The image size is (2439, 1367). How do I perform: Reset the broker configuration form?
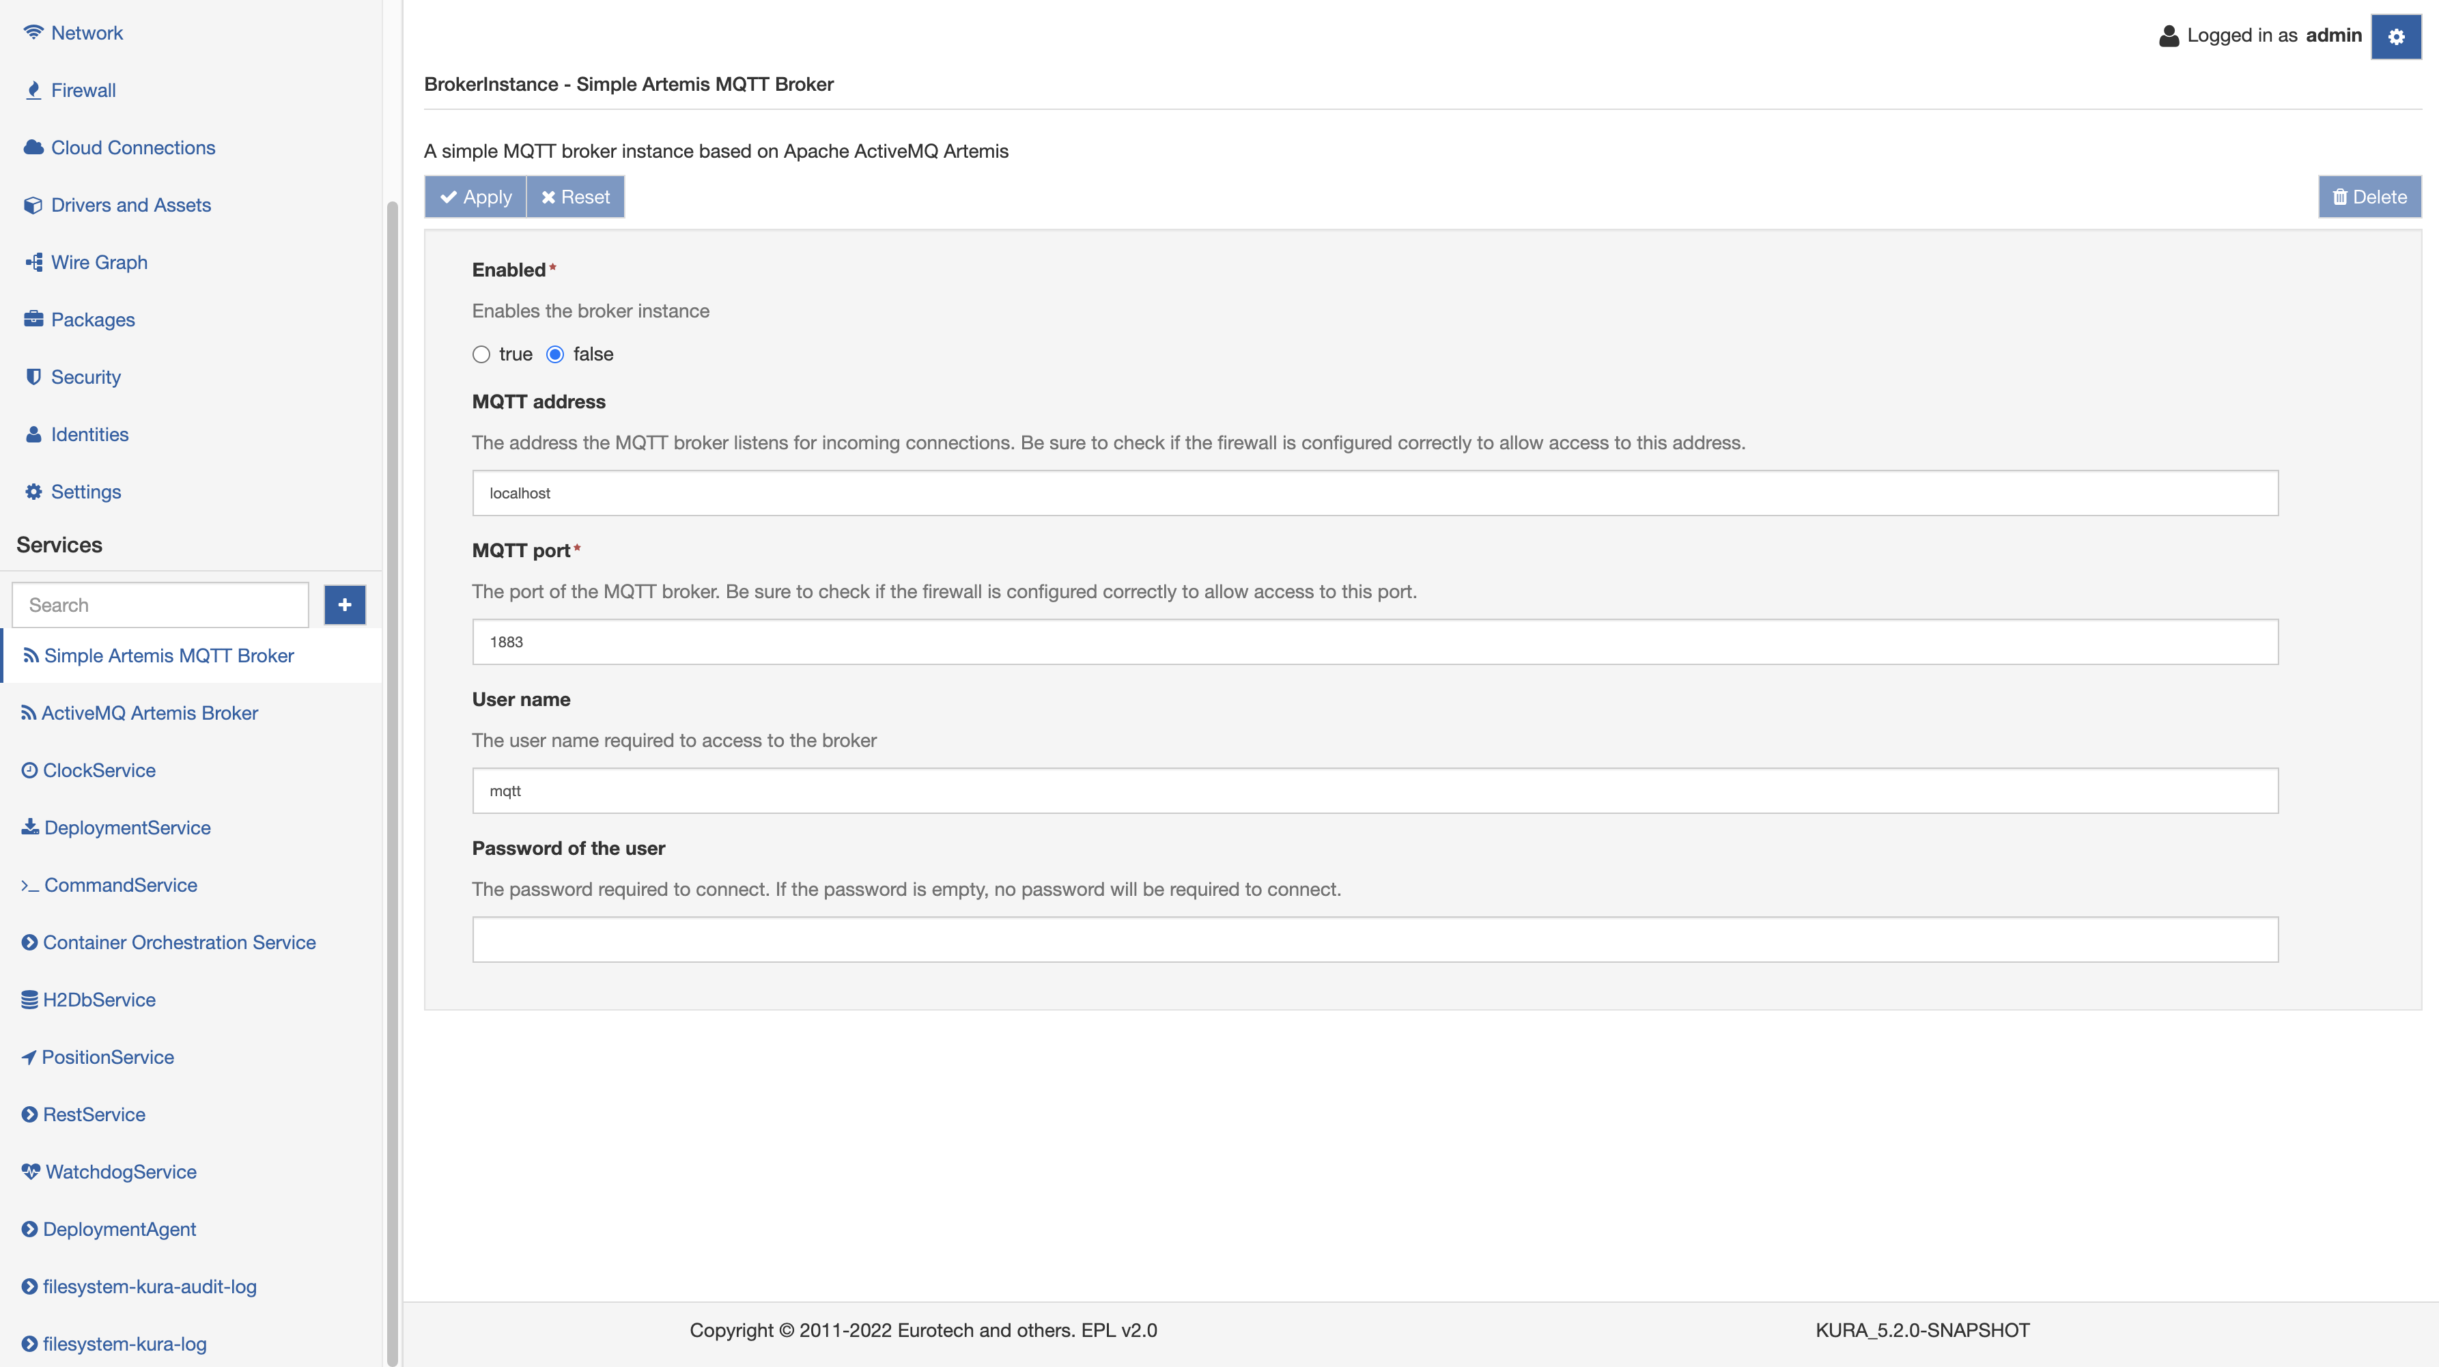tap(576, 197)
